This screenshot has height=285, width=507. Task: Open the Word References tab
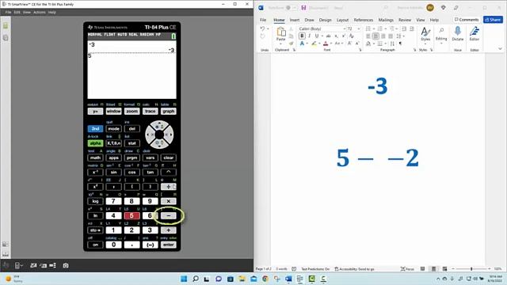tap(364, 20)
